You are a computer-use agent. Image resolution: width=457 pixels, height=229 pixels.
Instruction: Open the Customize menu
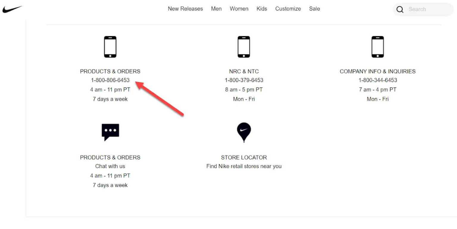point(288,9)
